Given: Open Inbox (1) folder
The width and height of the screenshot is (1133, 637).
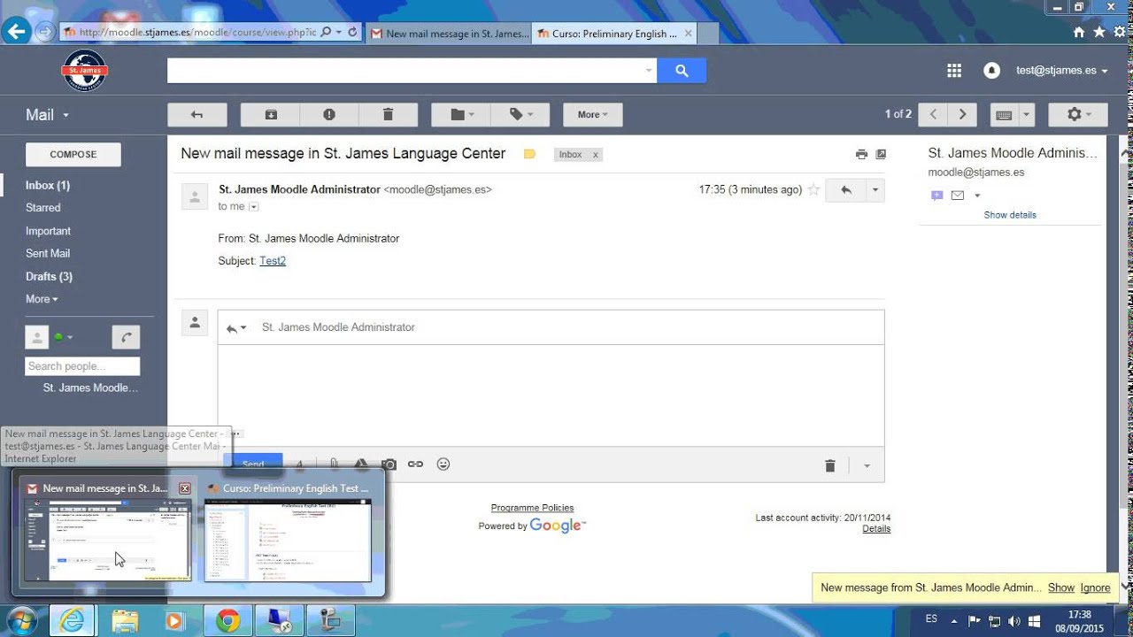Looking at the screenshot, I should click(48, 185).
